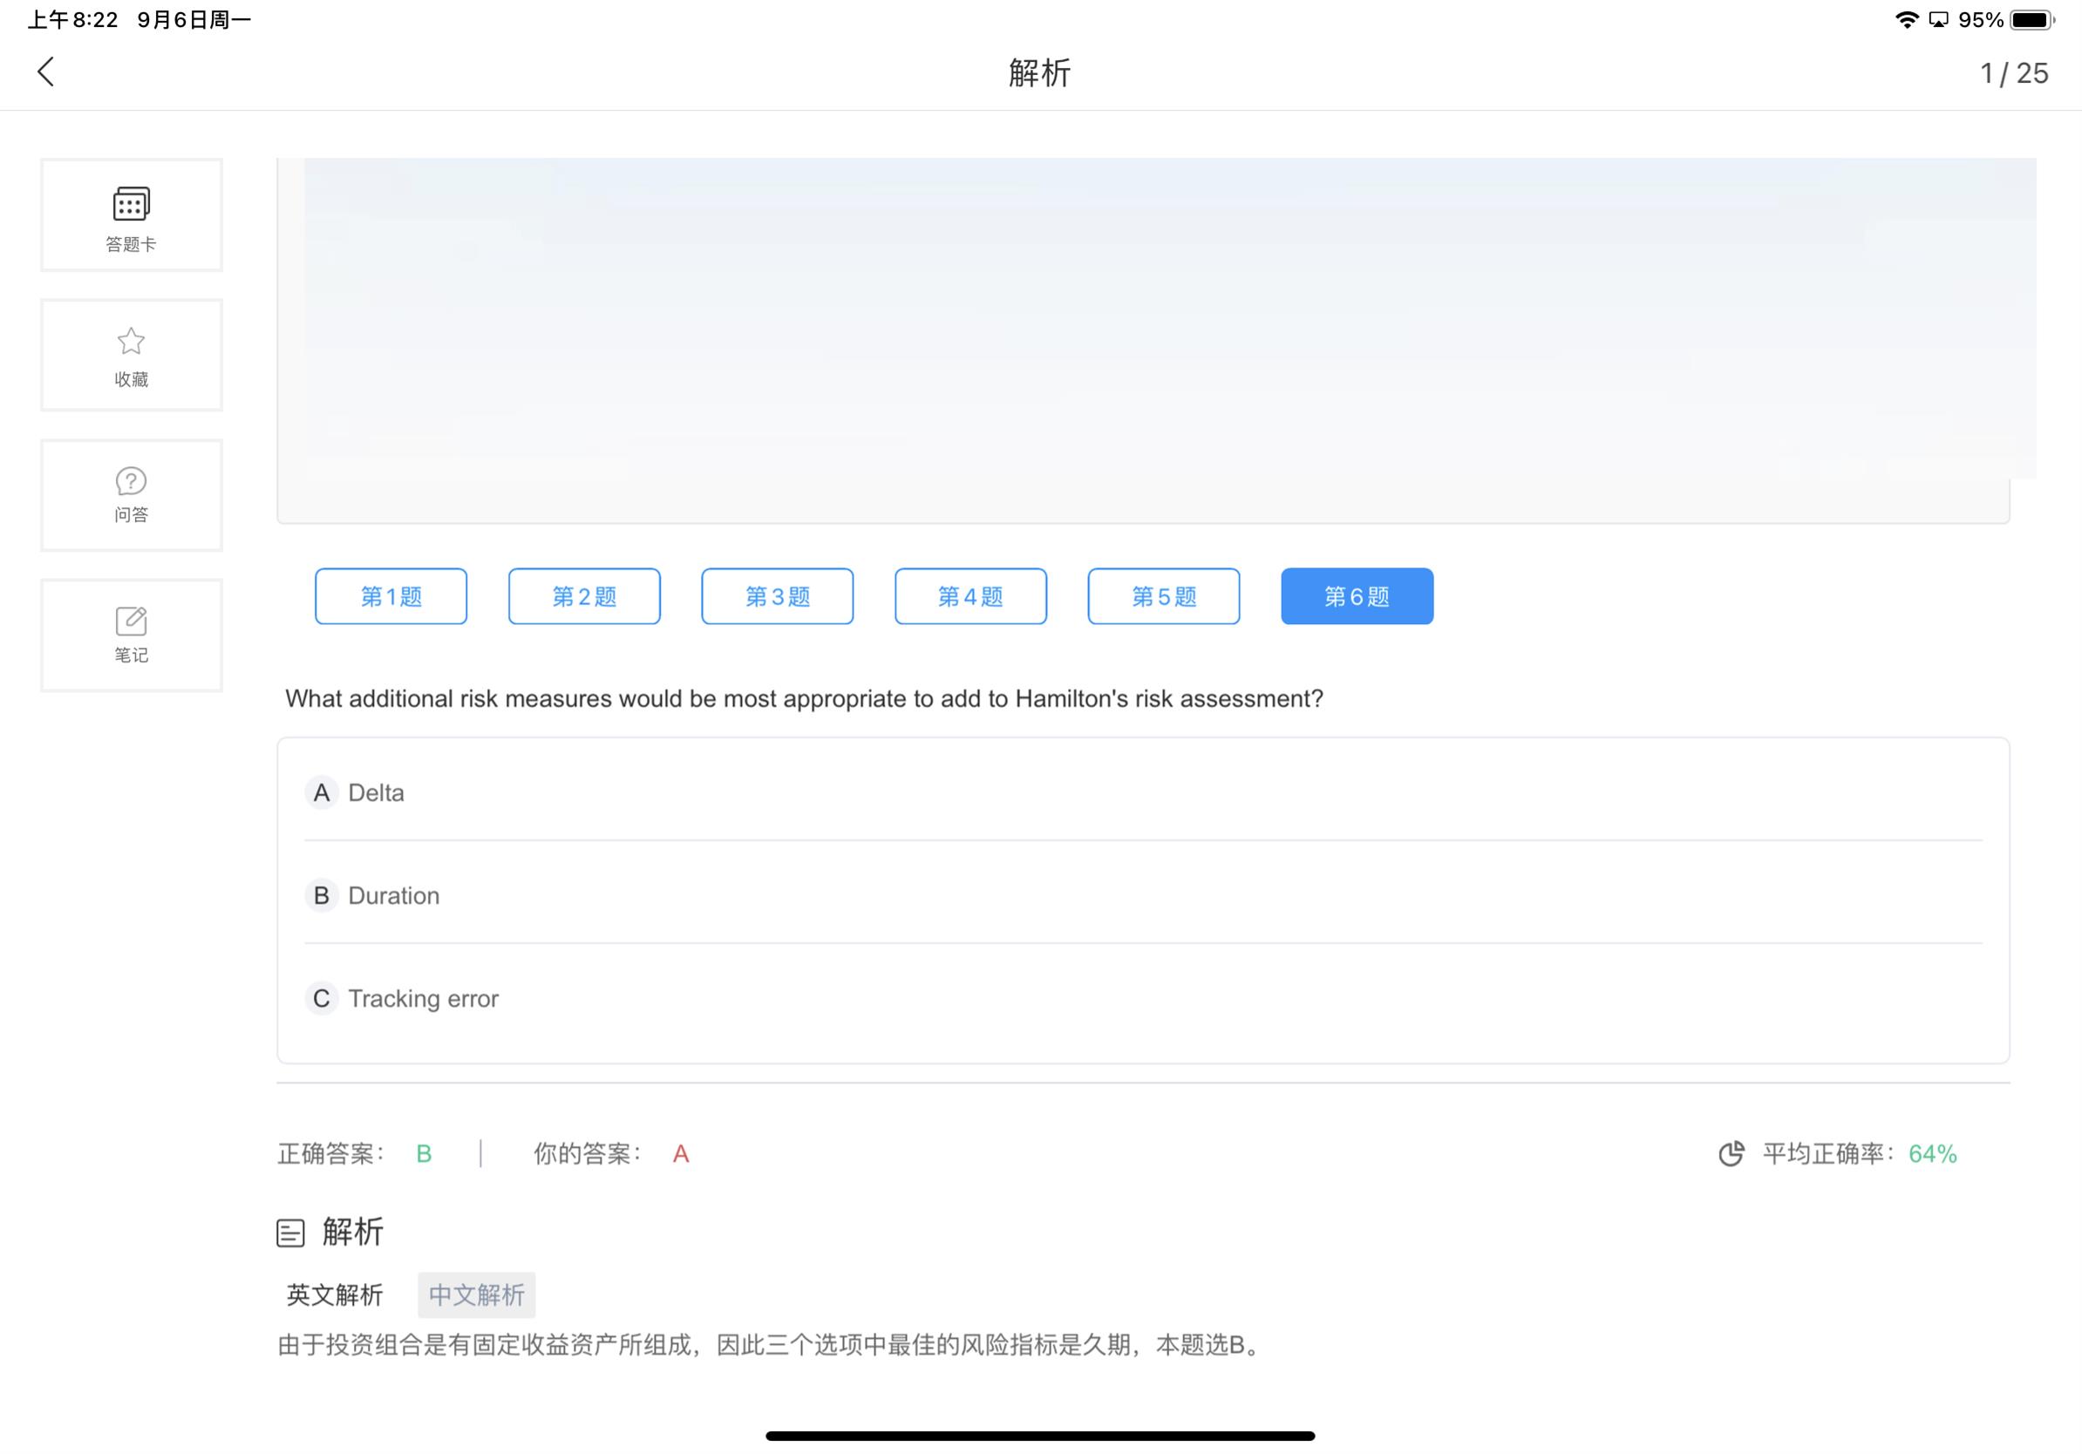Jump to question 第3题

pos(777,596)
